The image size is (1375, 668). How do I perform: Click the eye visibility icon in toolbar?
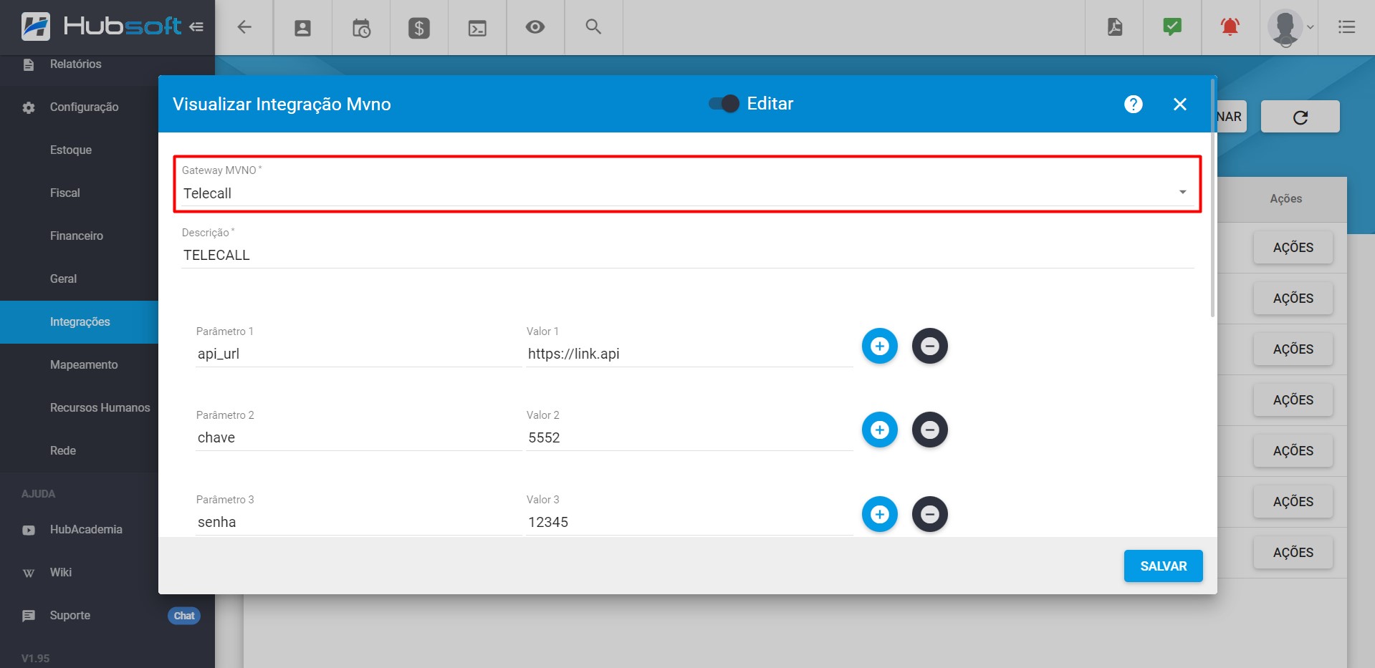[535, 27]
